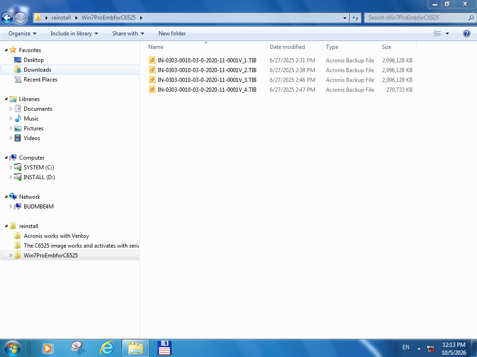The height and width of the screenshot is (357, 477).
Task: Click the network status tray icon
Action: pos(430,349)
